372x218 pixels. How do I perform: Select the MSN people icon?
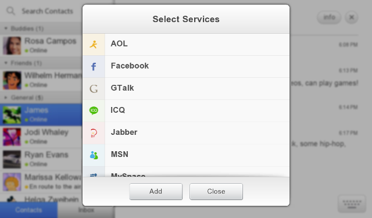[94, 155]
